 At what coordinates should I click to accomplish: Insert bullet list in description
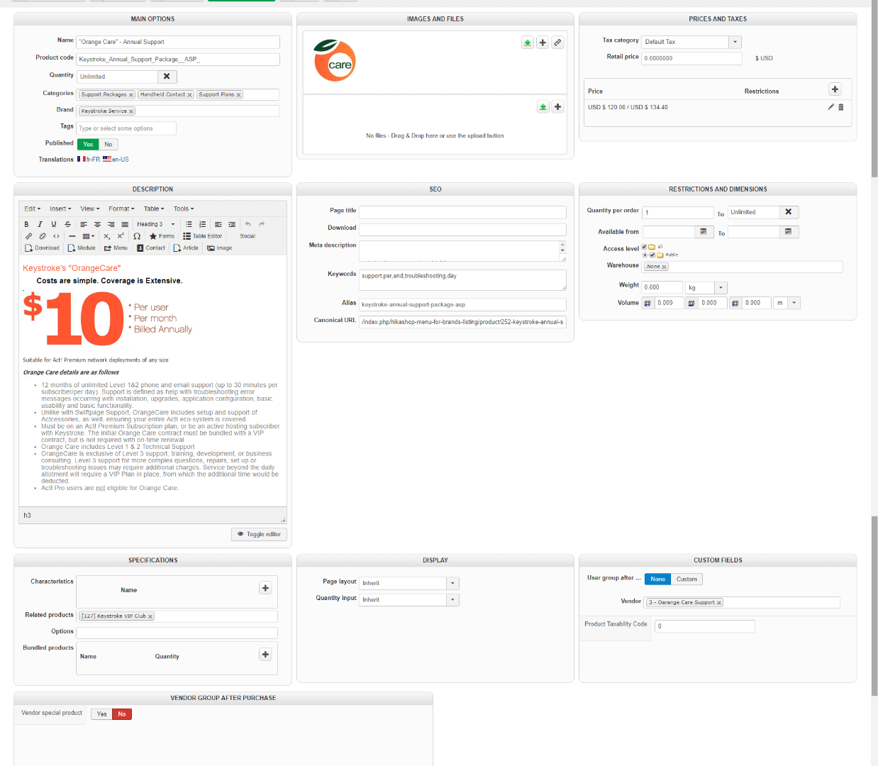click(189, 224)
